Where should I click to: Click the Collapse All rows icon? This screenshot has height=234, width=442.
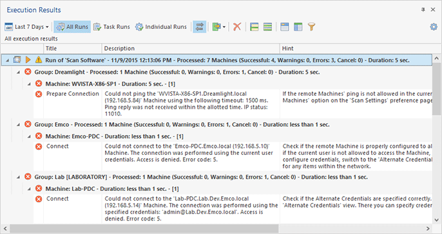click(267, 27)
